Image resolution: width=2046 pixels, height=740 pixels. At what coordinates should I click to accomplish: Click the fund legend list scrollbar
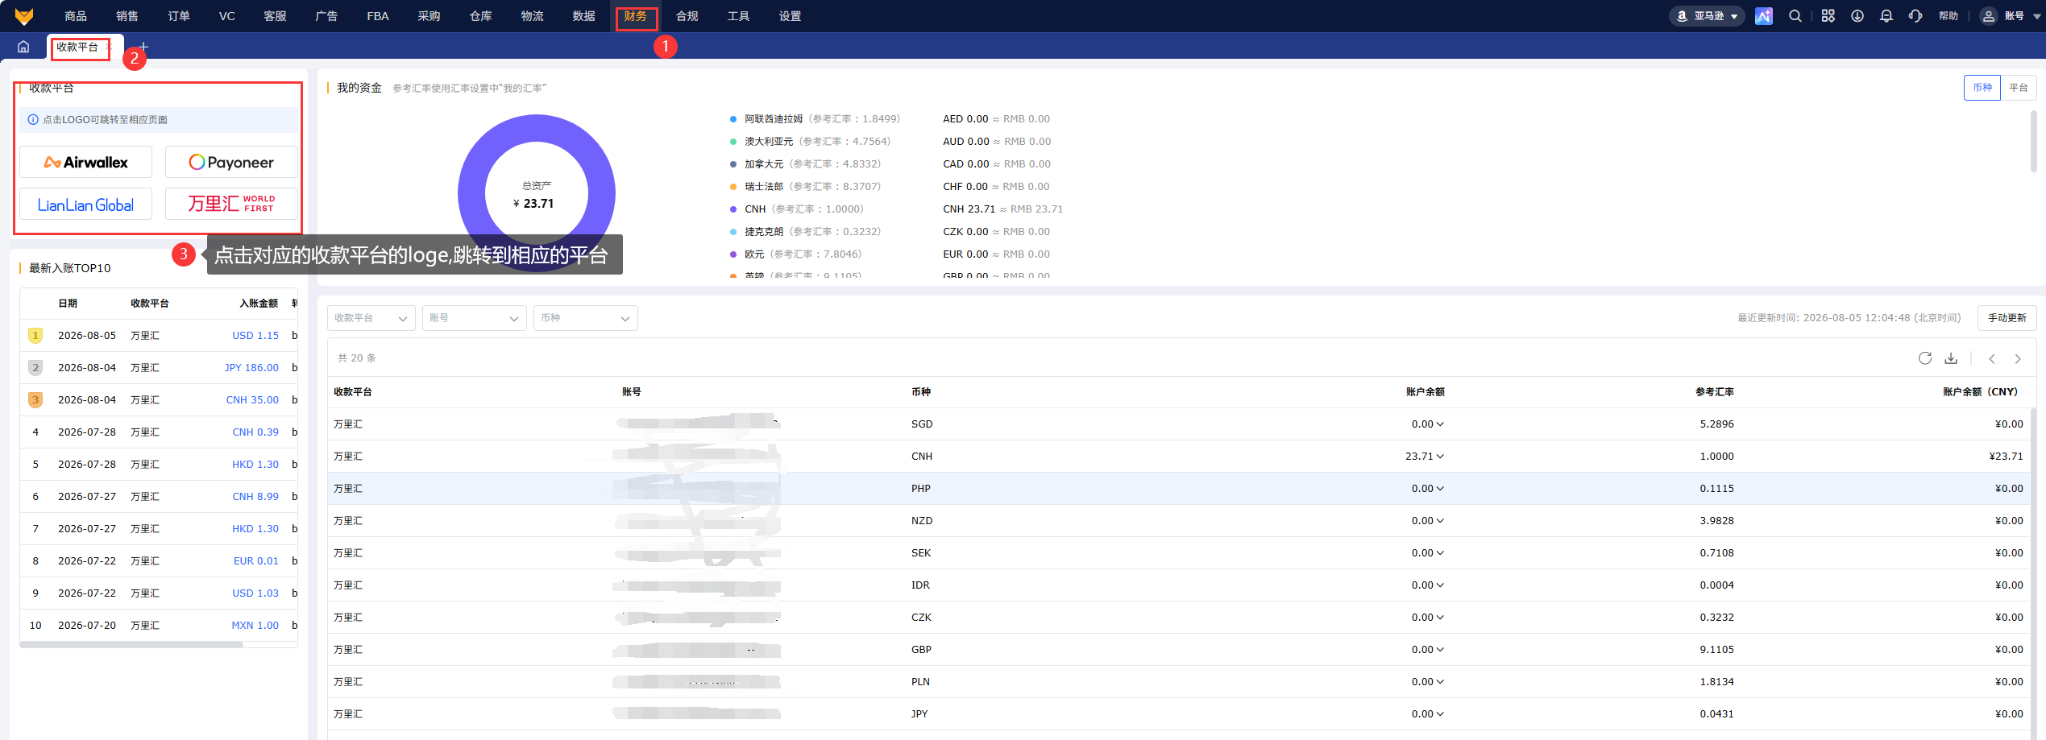click(x=2033, y=141)
